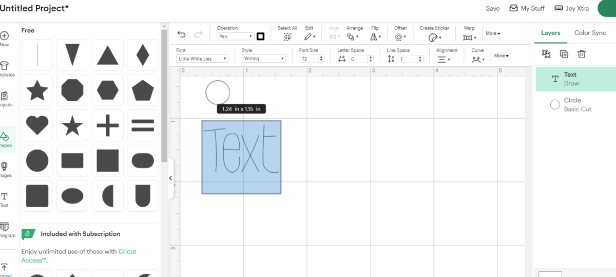
Task: Insert the plus sign shape
Action: (107, 125)
